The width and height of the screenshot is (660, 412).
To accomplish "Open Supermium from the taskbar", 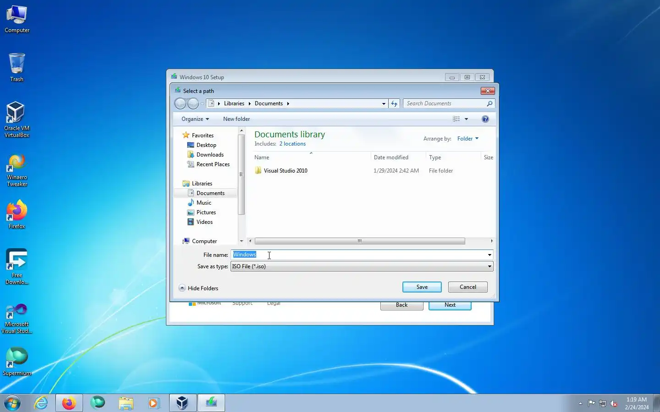I will 98,403.
